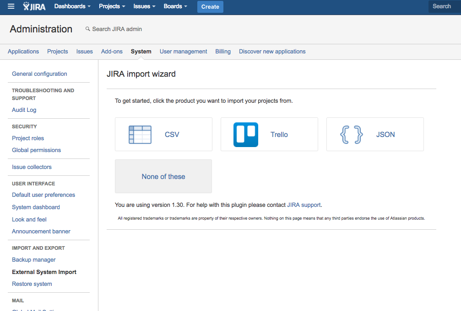Pick the JSON curly braces icon
This screenshot has width=461, height=311.
351,135
